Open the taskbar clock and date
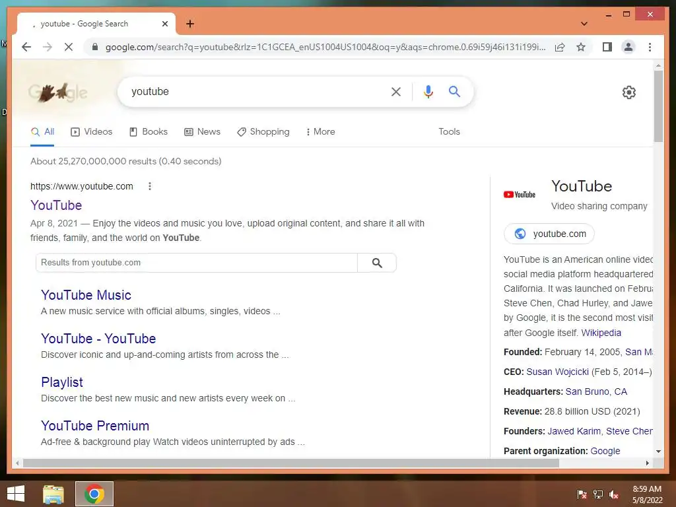676x507 pixels. click(647, 494)
